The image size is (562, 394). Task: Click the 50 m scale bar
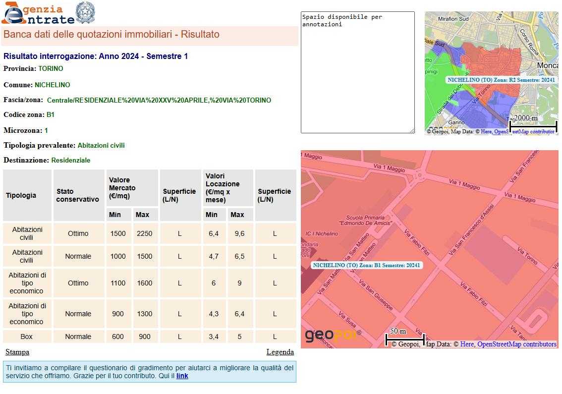tap(404, 339)
